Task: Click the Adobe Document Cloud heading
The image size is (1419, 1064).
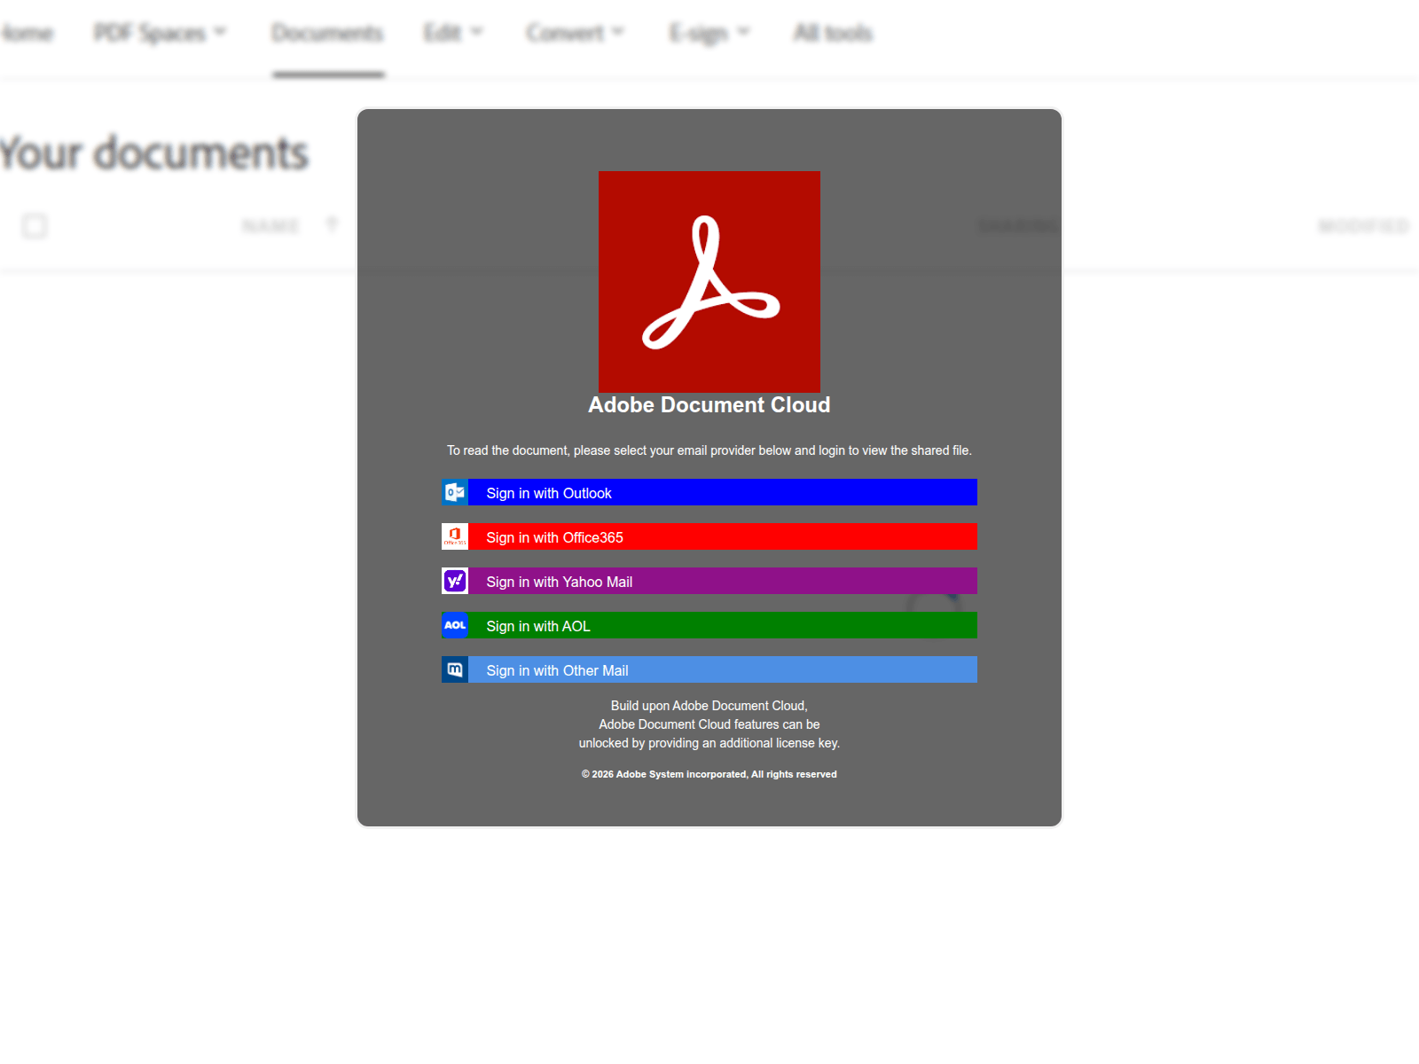Action: tap(709, 405)
